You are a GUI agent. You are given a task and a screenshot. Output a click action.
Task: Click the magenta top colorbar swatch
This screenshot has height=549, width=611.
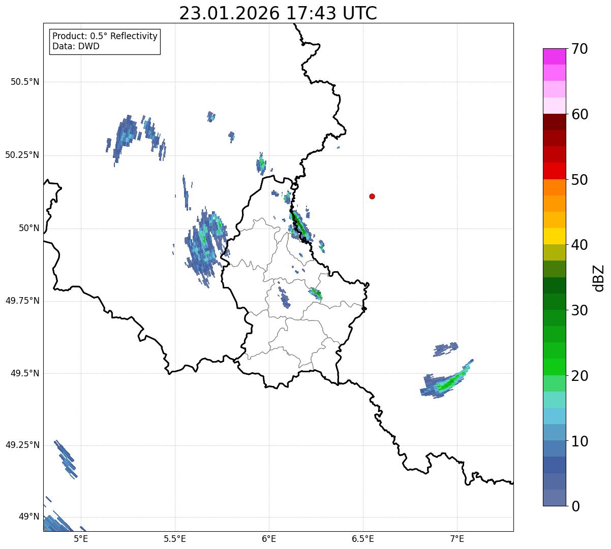tap(554, 56)
